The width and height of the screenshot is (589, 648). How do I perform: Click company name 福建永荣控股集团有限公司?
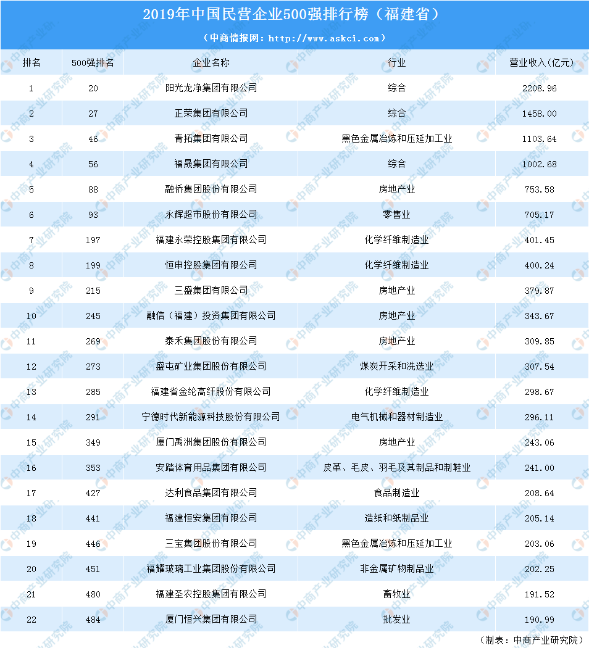point(211,239)
